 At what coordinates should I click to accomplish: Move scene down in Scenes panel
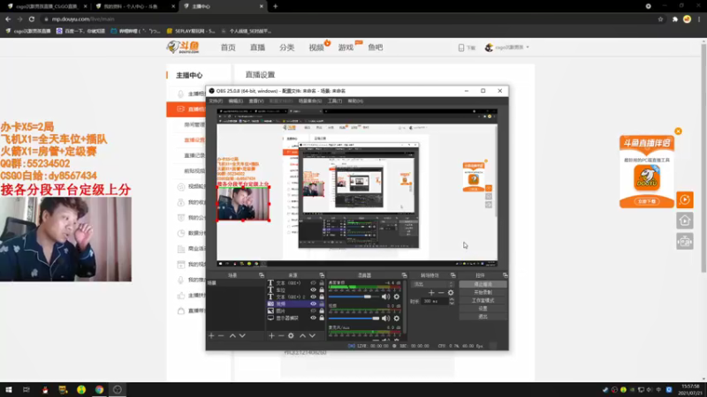point(242,336)
